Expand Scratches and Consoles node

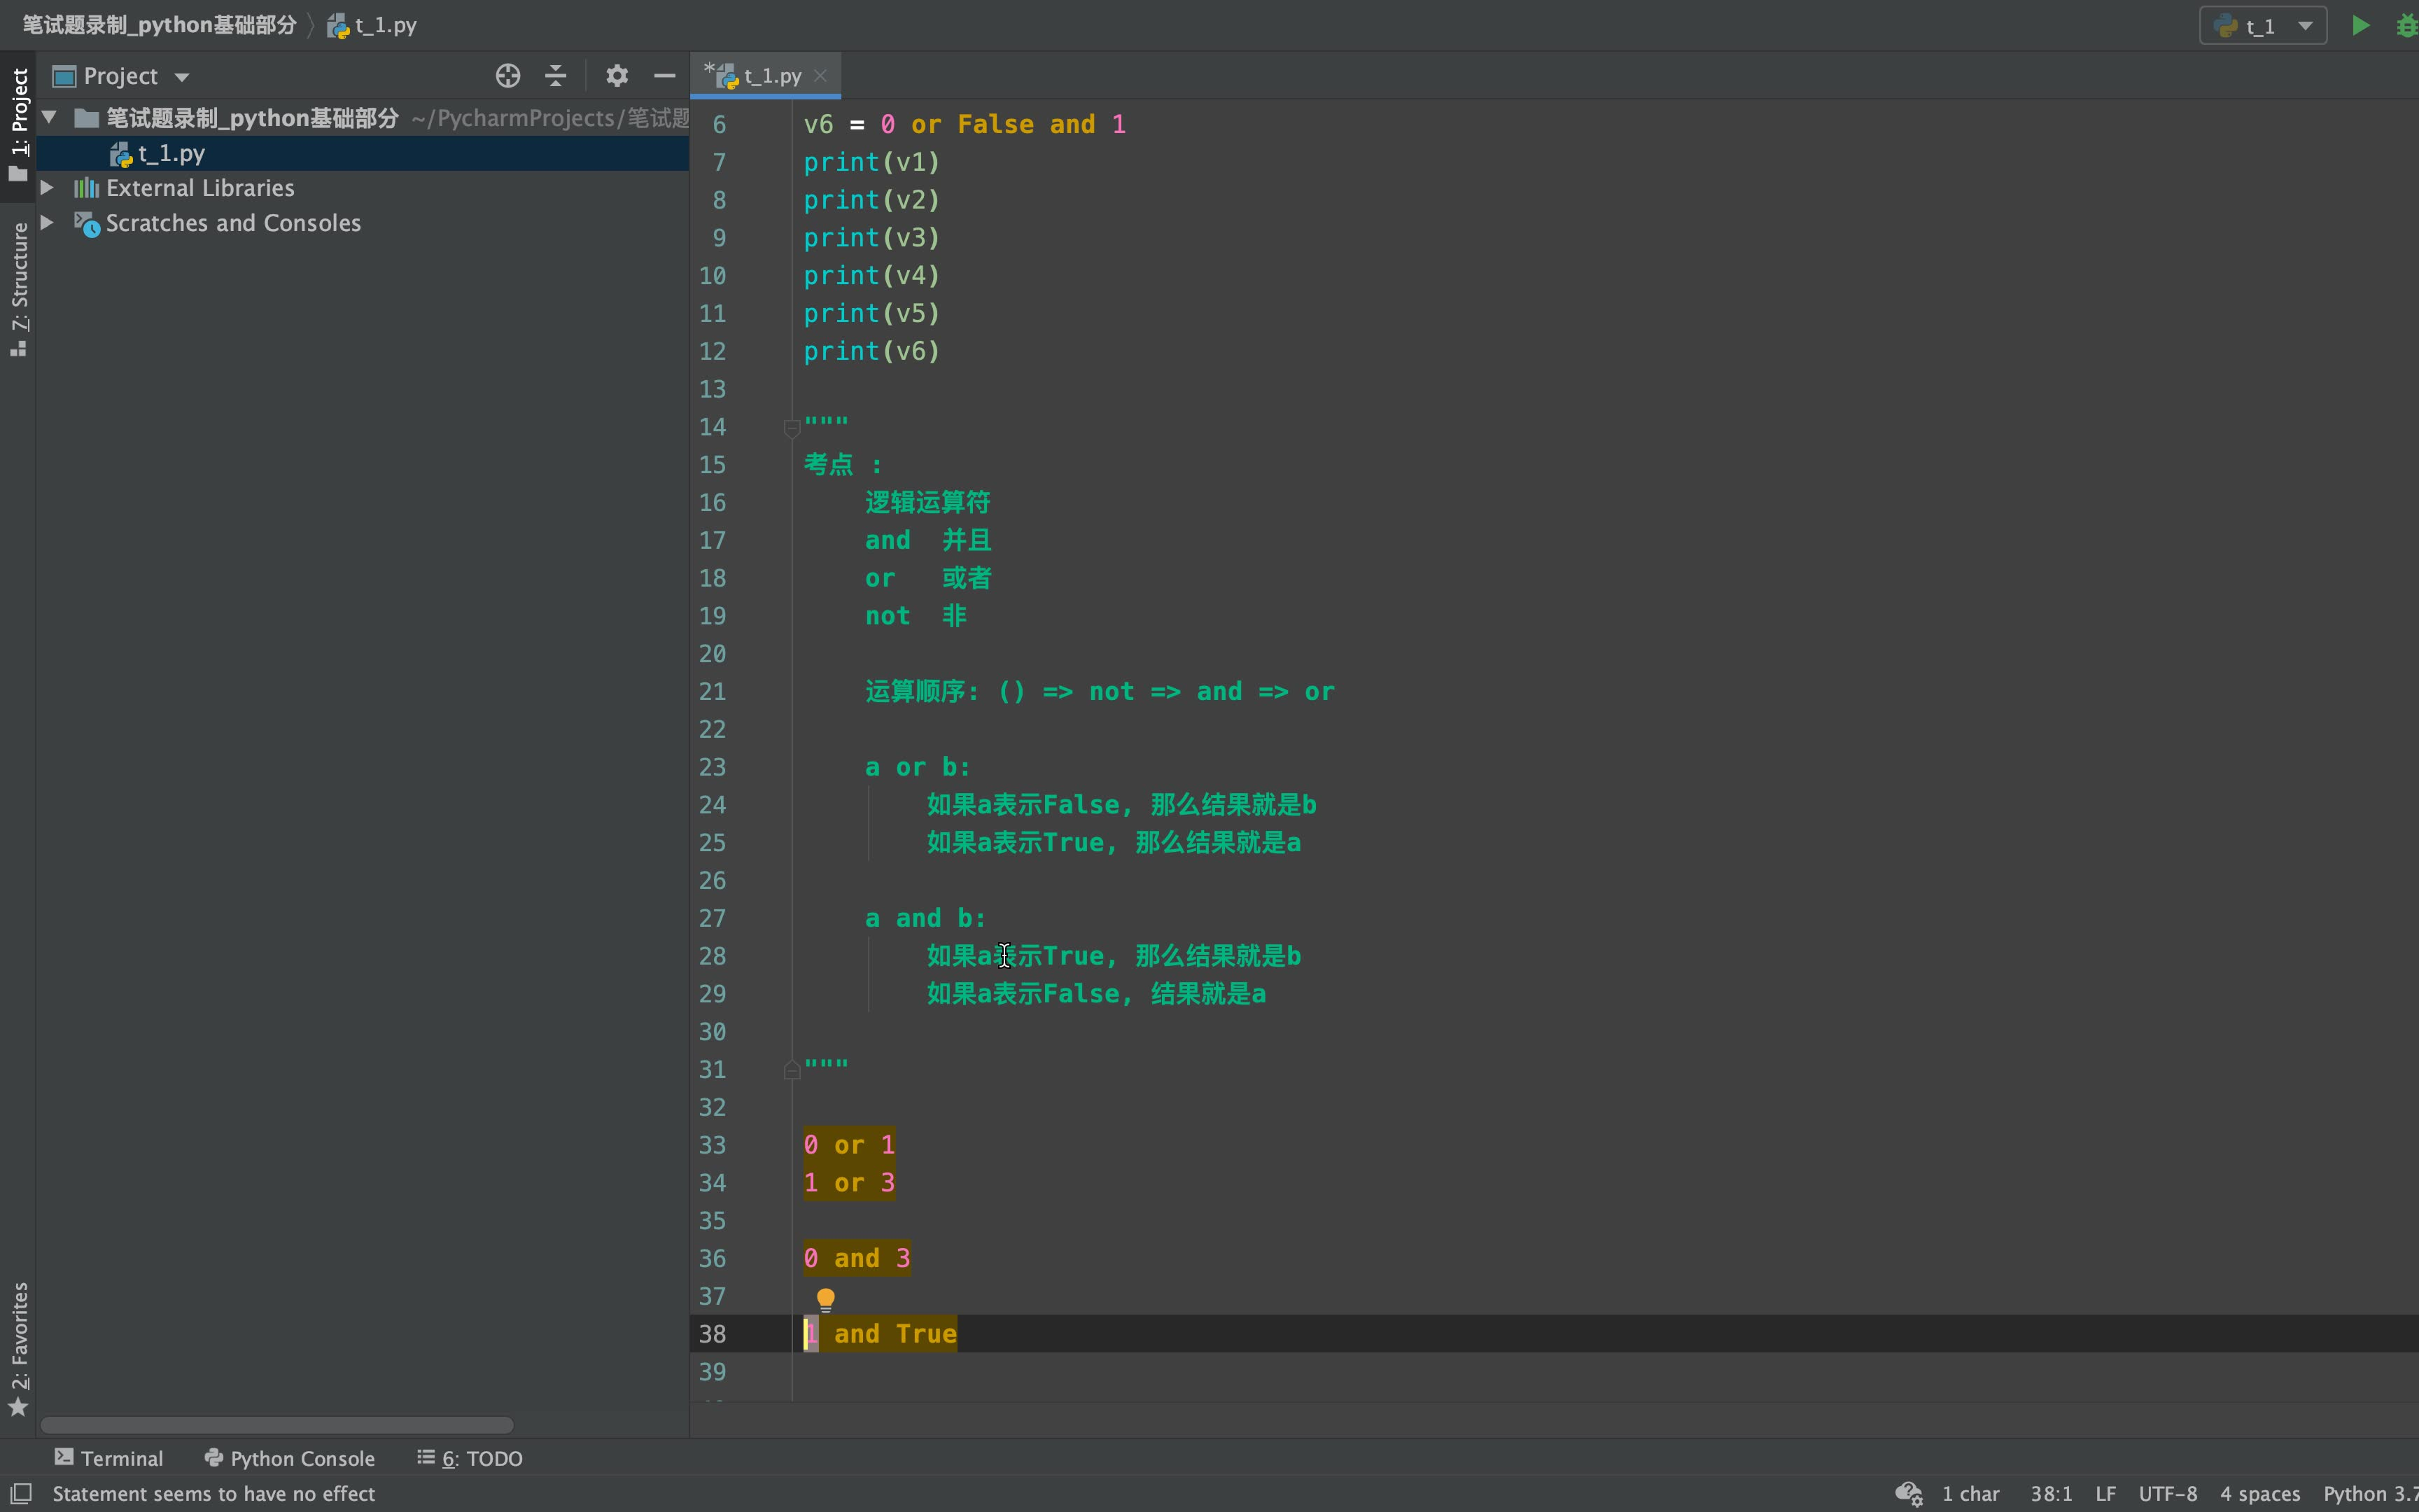[x=47, y=222]
